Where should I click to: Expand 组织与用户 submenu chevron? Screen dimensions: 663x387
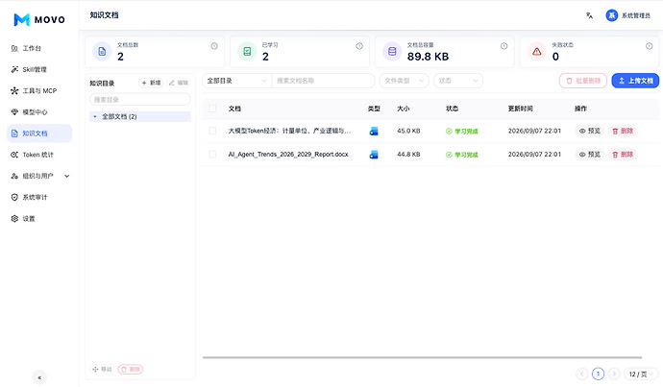point(67,176)
